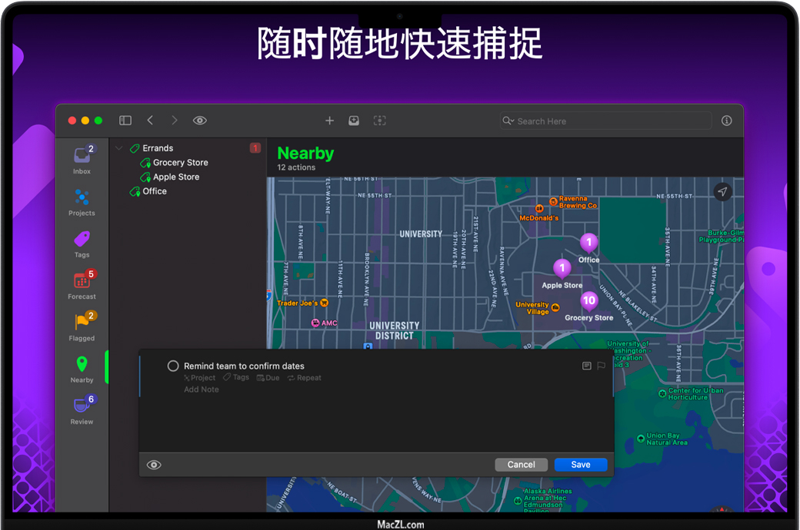The height and width of the screenshot is (530, 800).
Task: Save the new action
Action: [x=580, y=465]
